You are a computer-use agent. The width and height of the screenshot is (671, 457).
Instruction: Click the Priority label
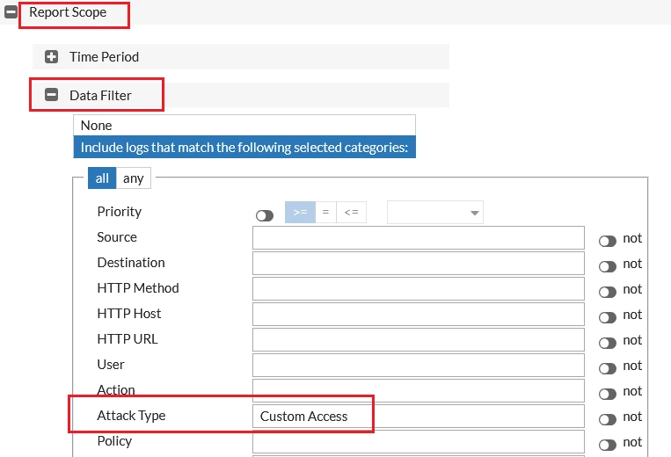click(120, 212)
